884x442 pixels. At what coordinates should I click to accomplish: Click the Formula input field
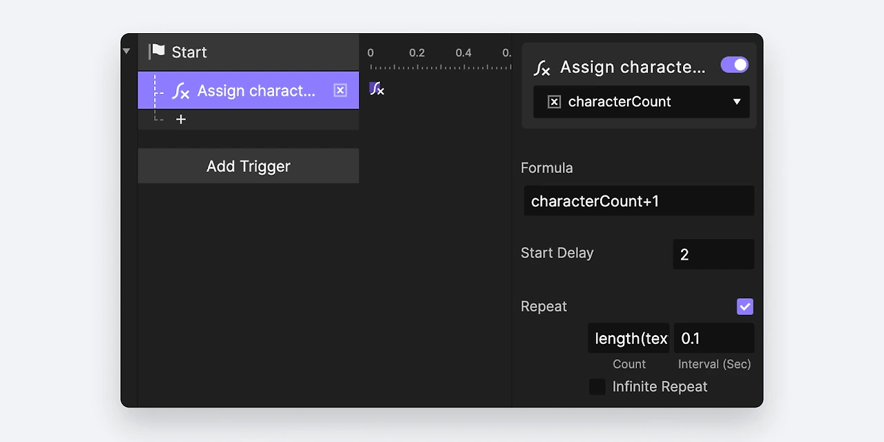tap(639, 201)
